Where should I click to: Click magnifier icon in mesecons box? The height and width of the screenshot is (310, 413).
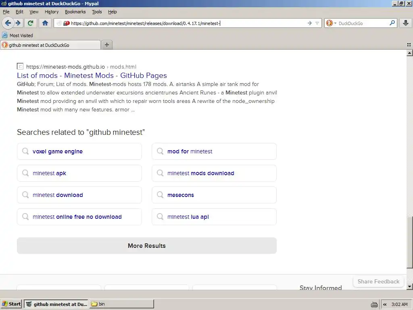tap(160, 195)
